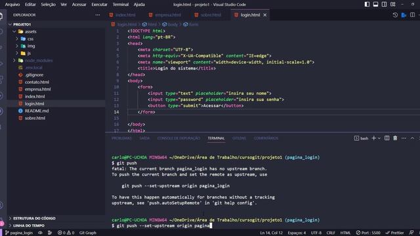Split the terminal pane
The width and height of the screenshot is (420, 236).
click(x=387, y=138)
